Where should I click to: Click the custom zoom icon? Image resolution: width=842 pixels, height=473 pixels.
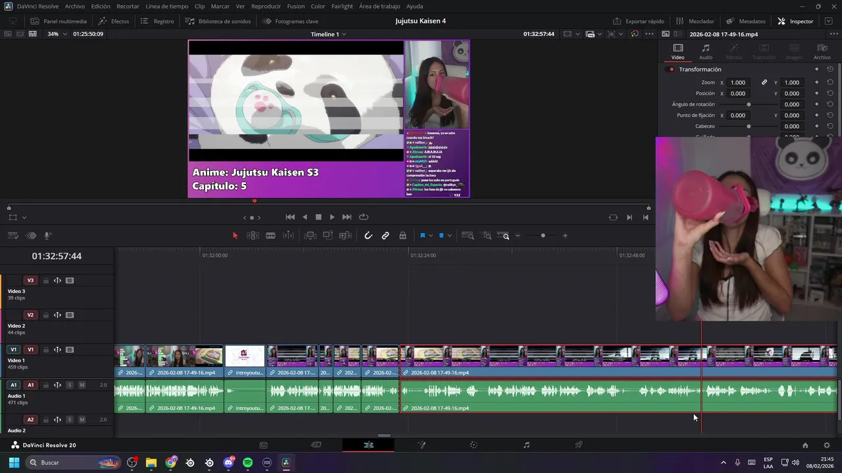503,235
